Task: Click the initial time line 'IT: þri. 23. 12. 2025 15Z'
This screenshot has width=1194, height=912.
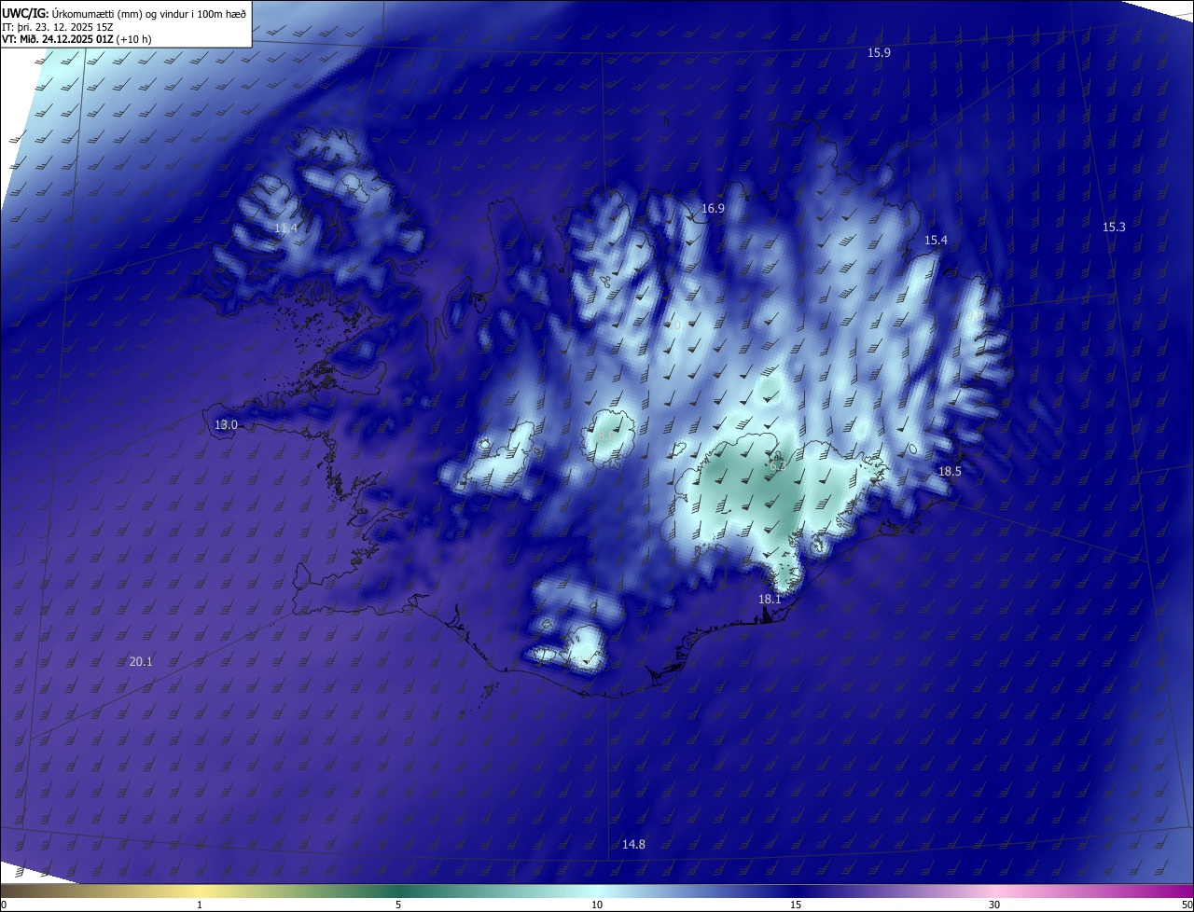Action: (60, 26)
